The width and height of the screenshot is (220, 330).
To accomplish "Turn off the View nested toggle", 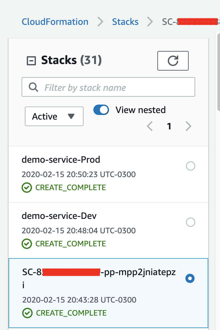I will tap(101, 110).
